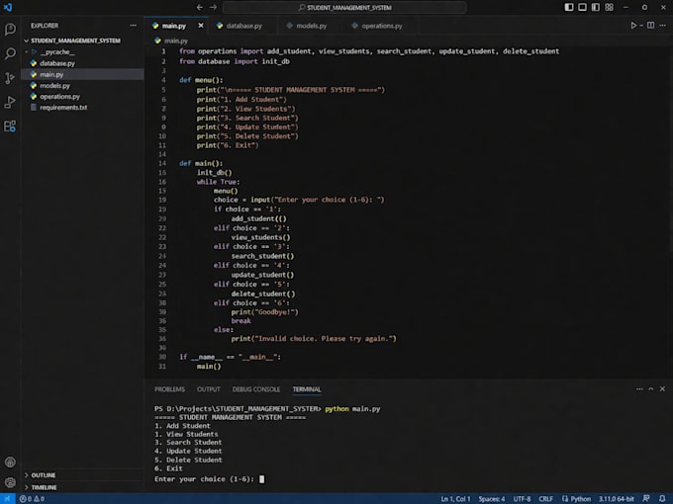Close the terminal panel
The height and width of the screenshot is (504, 673).
(662, 388)
